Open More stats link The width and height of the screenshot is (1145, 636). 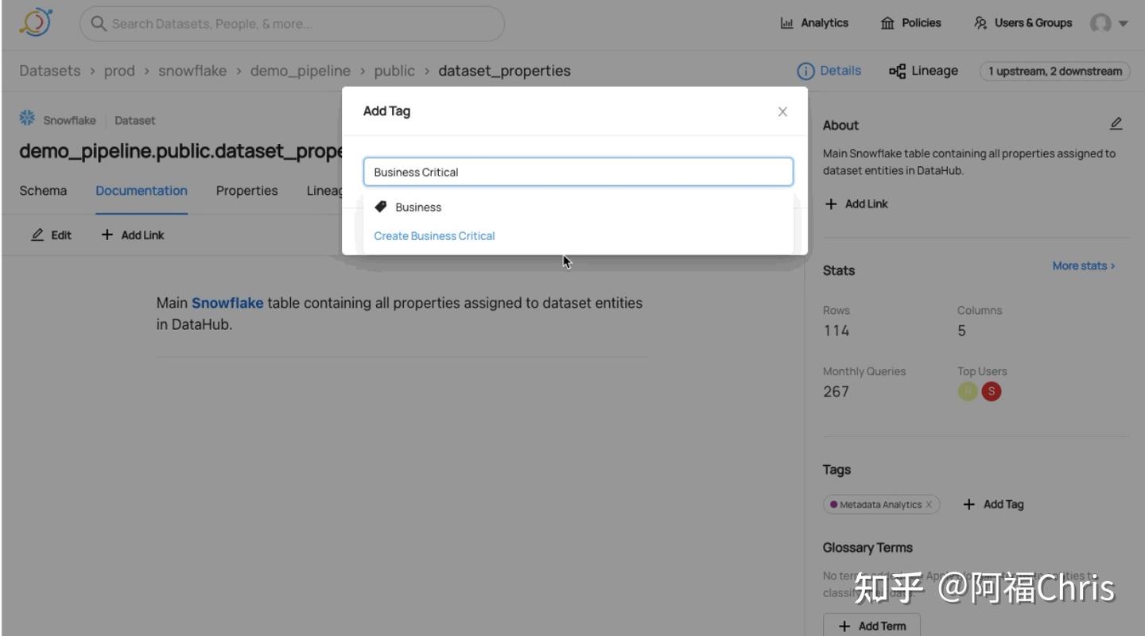pos(1083,266)
